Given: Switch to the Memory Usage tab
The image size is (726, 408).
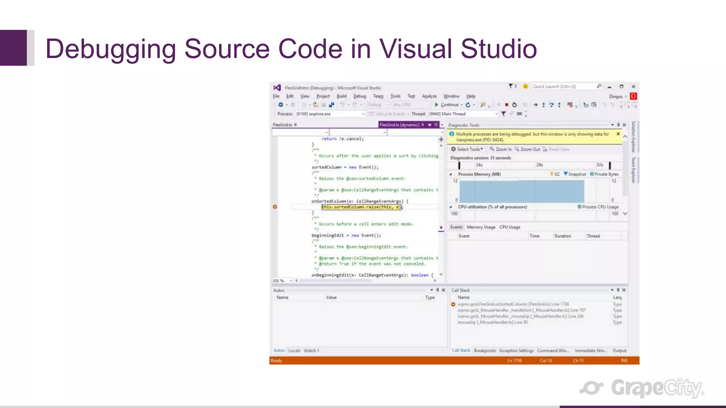Looking at the screenshot, I should (481, 227).
